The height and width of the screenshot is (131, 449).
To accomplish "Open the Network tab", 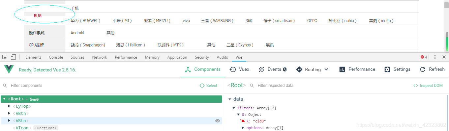I will (x=100, y=57).
